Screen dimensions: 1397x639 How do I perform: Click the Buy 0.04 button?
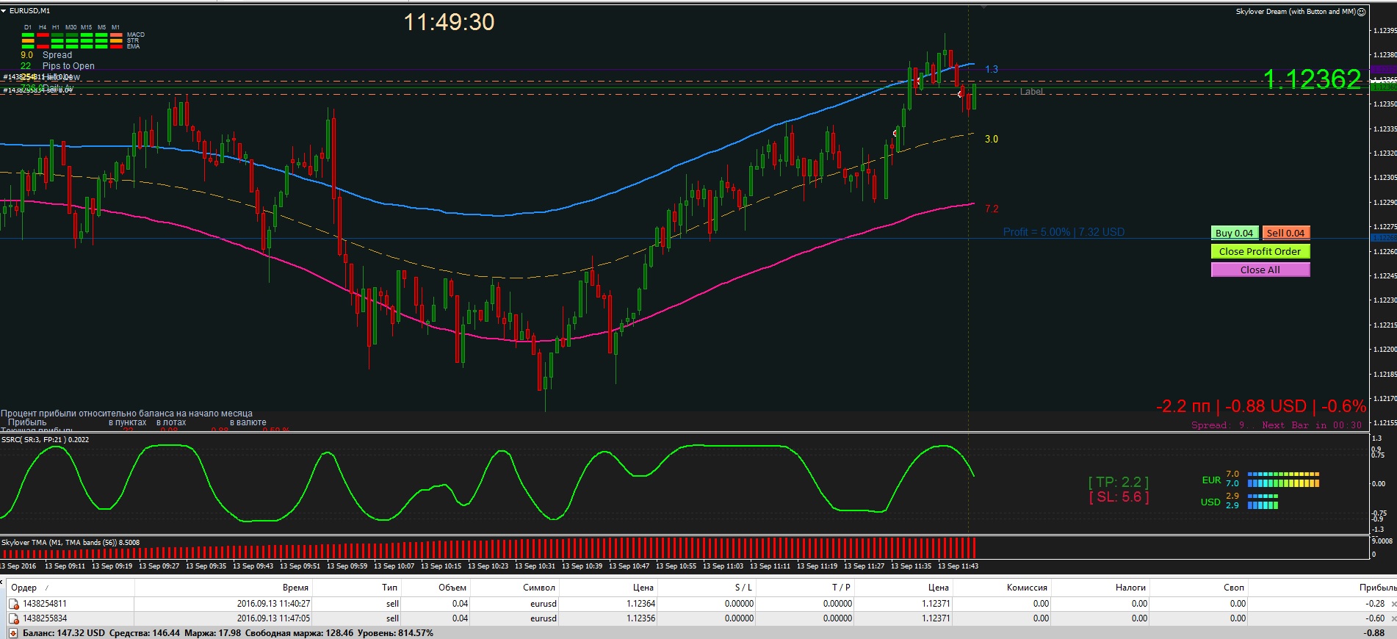(x=1235, y=233)
